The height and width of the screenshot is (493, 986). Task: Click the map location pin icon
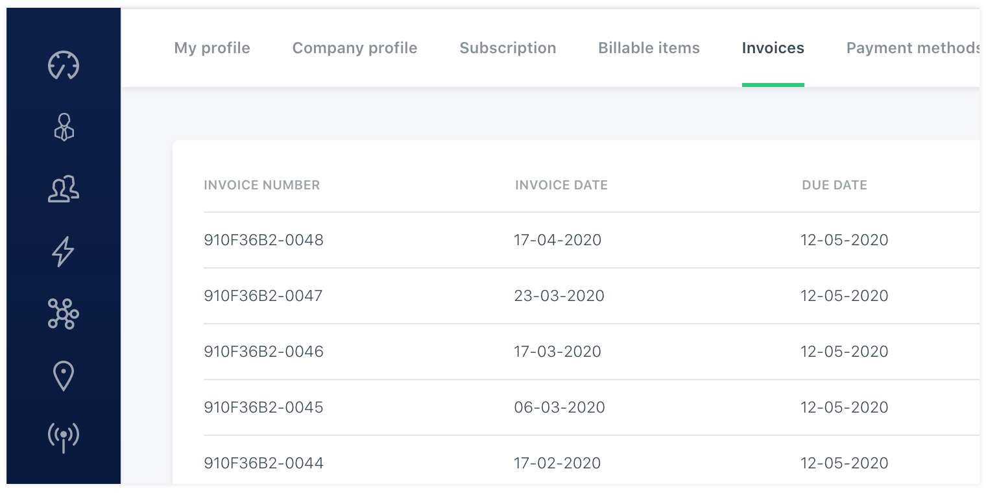pyautogui.click(x=63, y=376)
